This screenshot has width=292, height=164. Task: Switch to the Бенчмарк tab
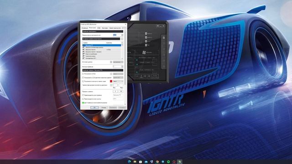click(105, 28)
